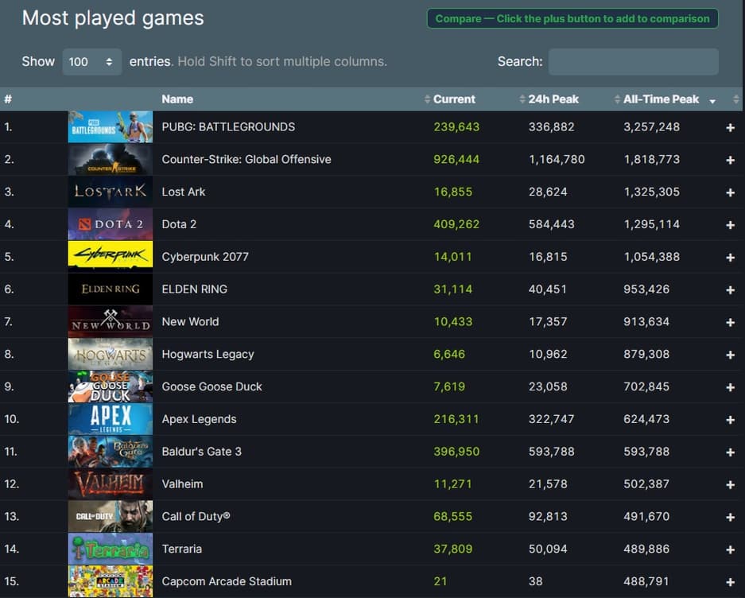Click plus icon in Lost Ark row
Screen dimensions: 745x598
[730, 192]
